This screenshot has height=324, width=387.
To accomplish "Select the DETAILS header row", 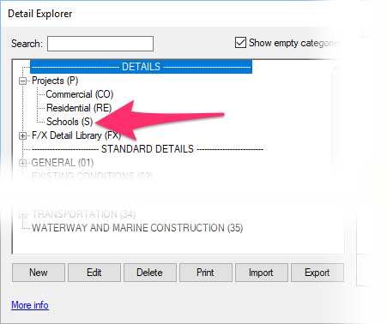I will pyautogui.click(x=141, y=67).
